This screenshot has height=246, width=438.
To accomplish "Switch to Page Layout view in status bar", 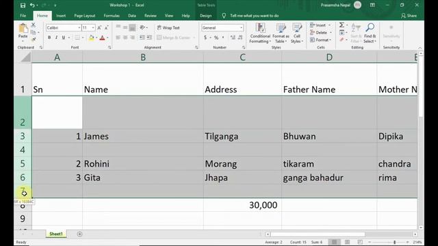I will (347, 242).
